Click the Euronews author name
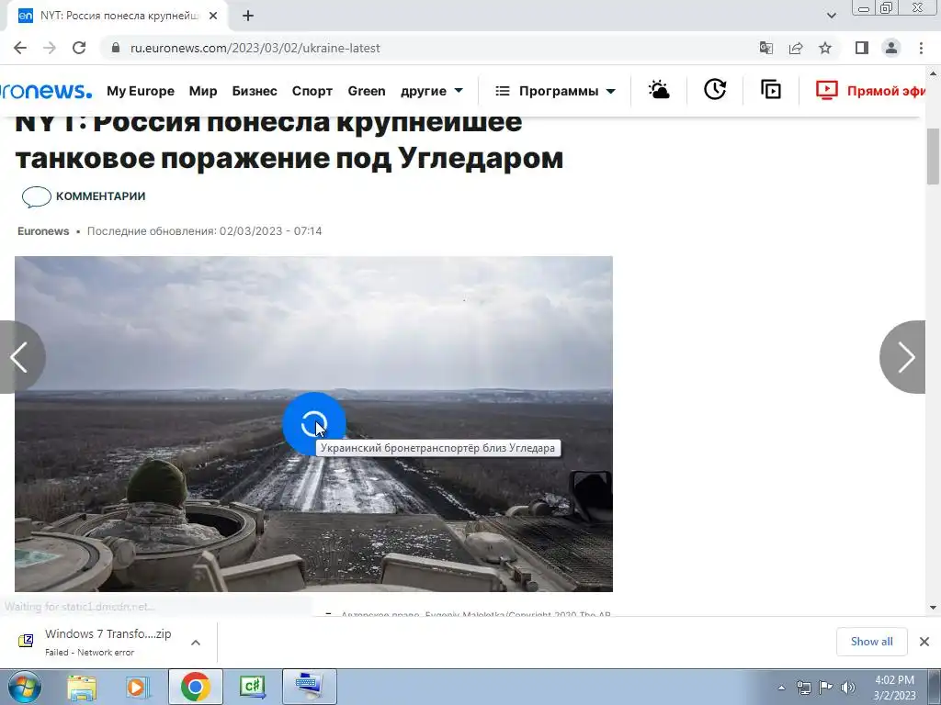The height and width of the screenshot is (705, 941). [43, 231]
